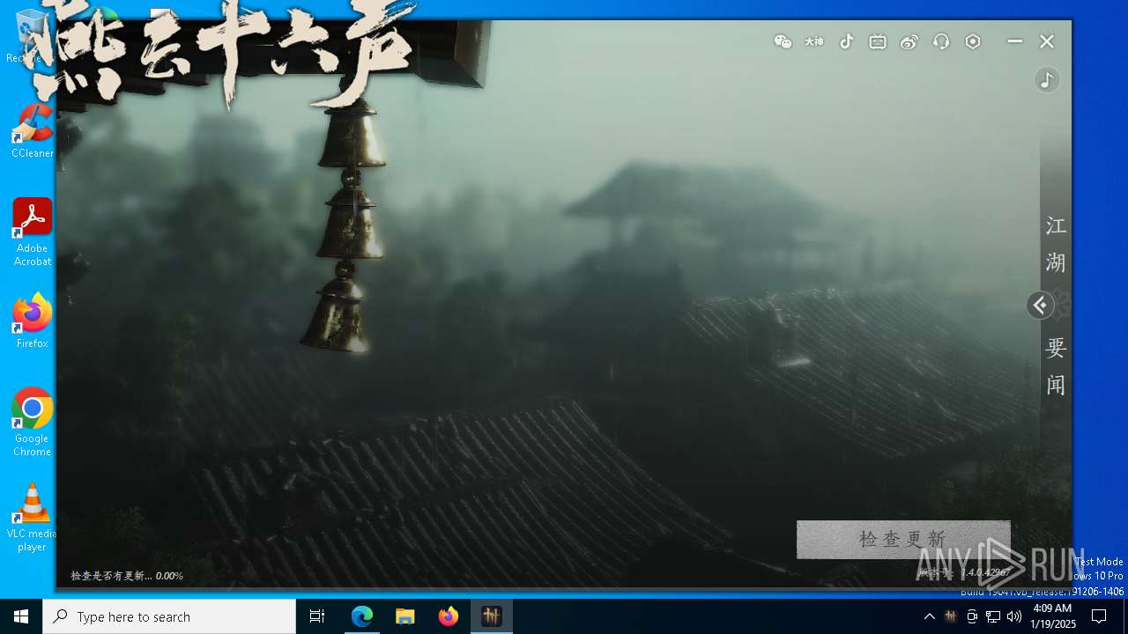The width and height of the screenshot is (1128, 634).
Task: Select the game launcher taskbar button
Action: point(492,616)
